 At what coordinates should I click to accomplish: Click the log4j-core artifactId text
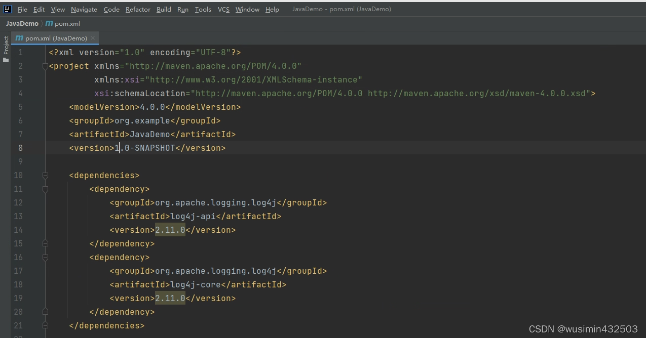[x=196, y=285]
